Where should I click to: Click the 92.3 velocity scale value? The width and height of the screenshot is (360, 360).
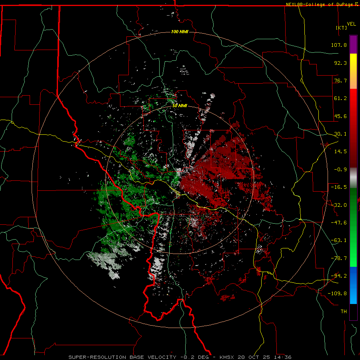(x=340, y=63)
